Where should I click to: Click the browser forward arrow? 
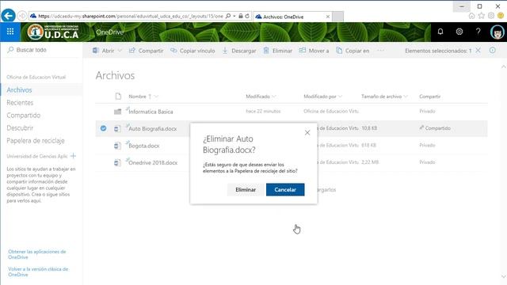21,16
